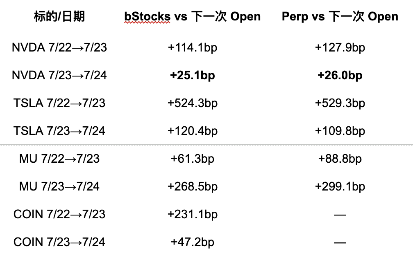
Task: Select the TSLA 7/23→7/24 cell
Action: pos(59,131)
